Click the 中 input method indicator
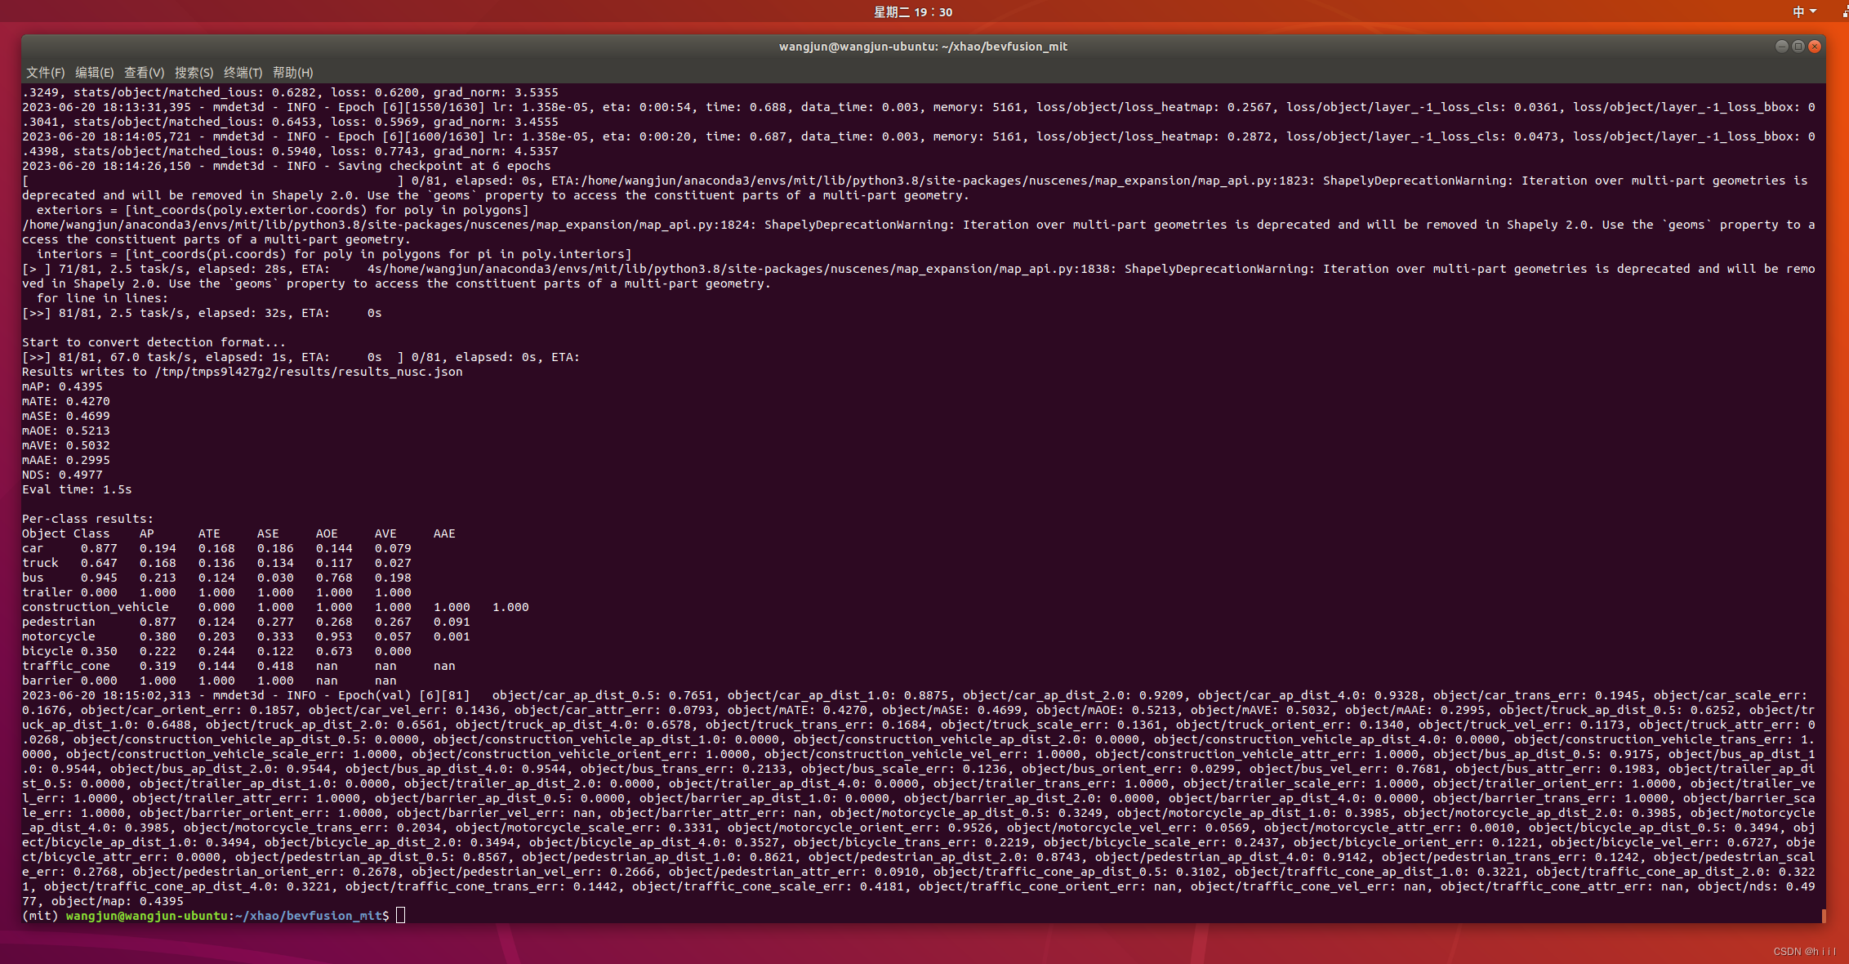 click(x=1798, y=11)
